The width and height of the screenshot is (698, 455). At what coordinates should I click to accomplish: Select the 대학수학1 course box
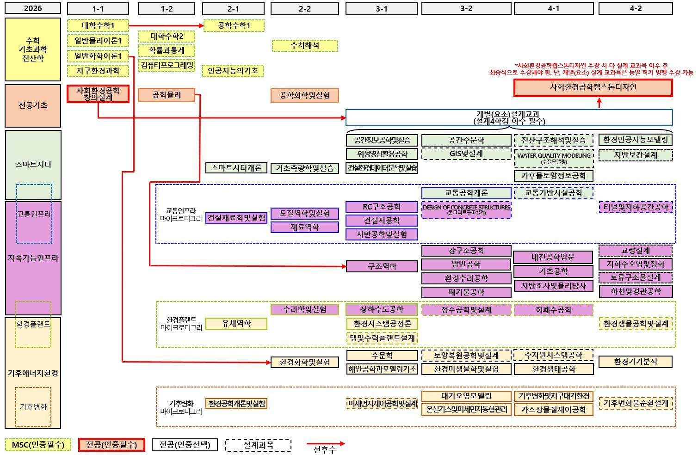coord(98,25)
